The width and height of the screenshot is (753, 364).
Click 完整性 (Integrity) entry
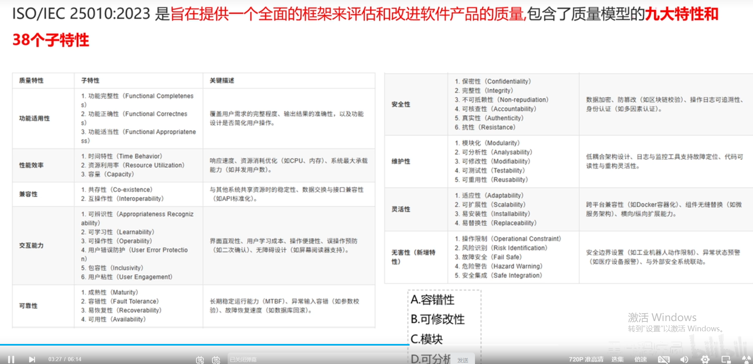484,91
